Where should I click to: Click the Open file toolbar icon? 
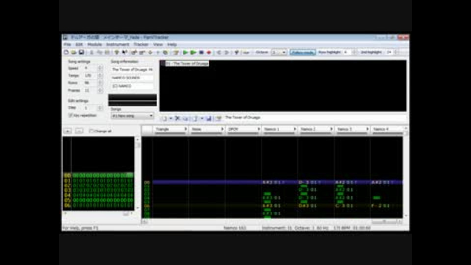click(74, 53)
